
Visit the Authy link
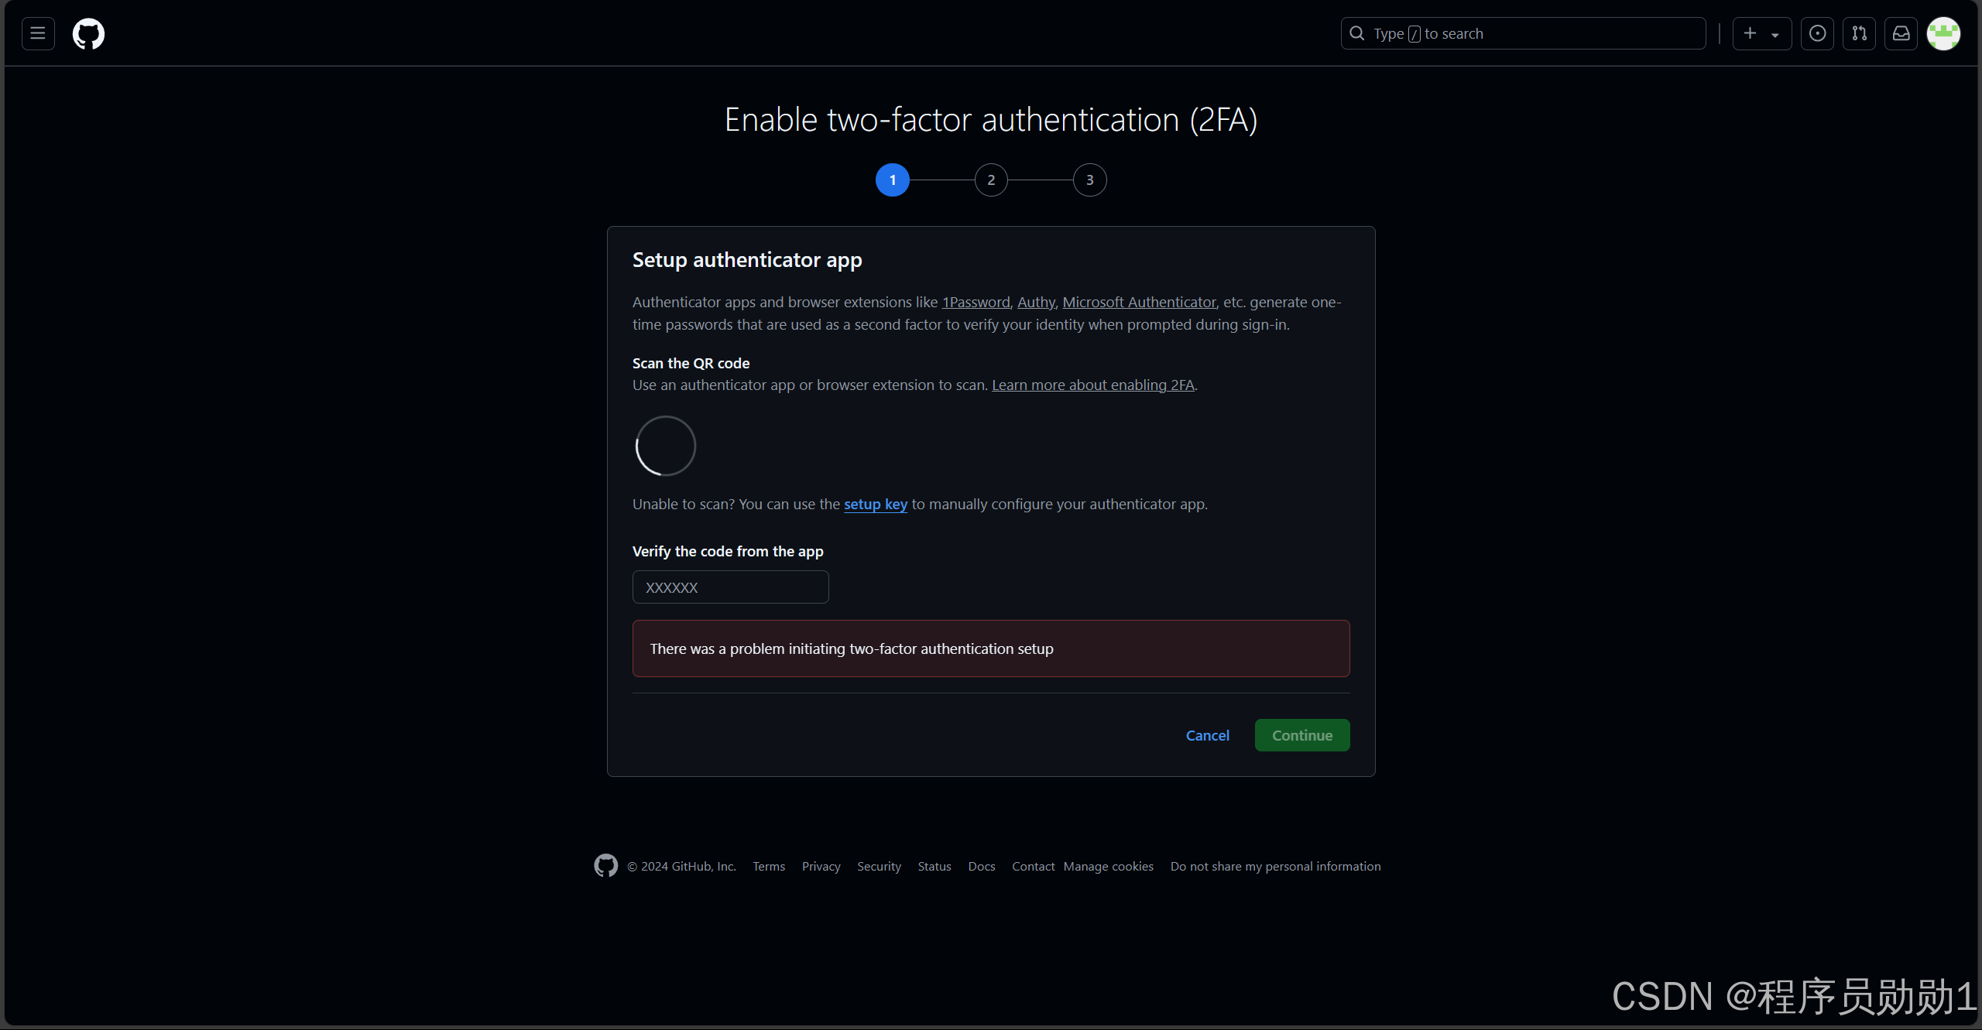pos(1035,302)
